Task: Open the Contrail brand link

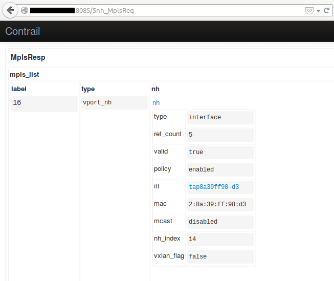Action: (23, 31)
